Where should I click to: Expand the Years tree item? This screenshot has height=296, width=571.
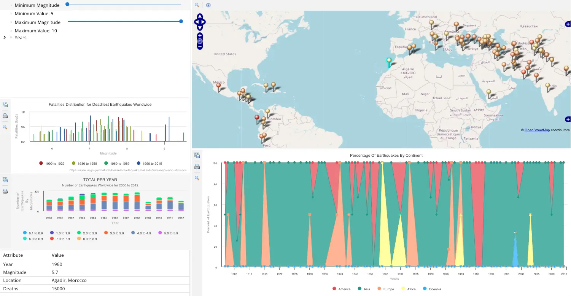point(5,37)
